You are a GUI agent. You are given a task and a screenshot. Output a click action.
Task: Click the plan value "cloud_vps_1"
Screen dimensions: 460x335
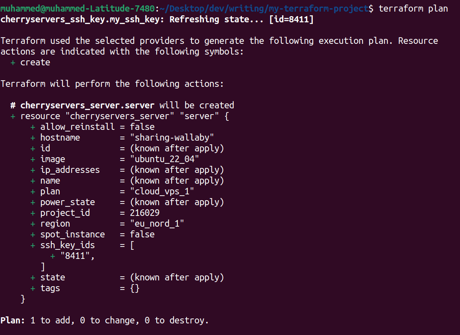click(162, 191)
